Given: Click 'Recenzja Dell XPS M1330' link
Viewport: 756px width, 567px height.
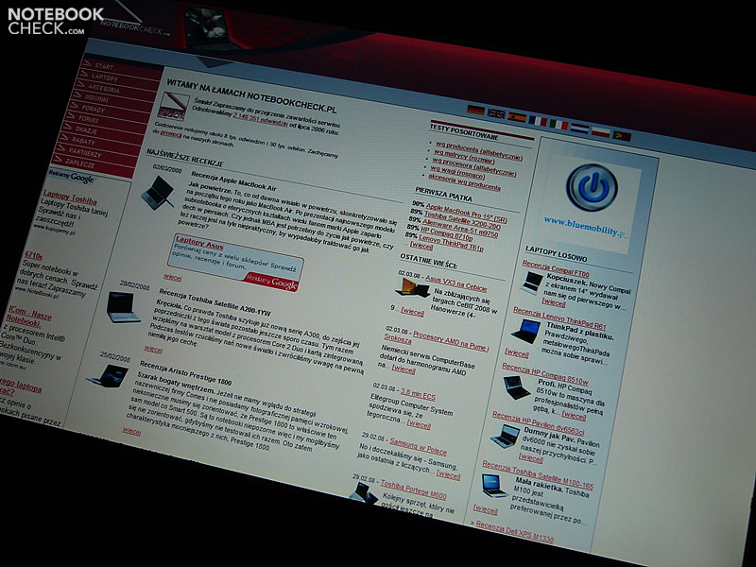Looking at the screenshot, I should click(x=514, y=531).
